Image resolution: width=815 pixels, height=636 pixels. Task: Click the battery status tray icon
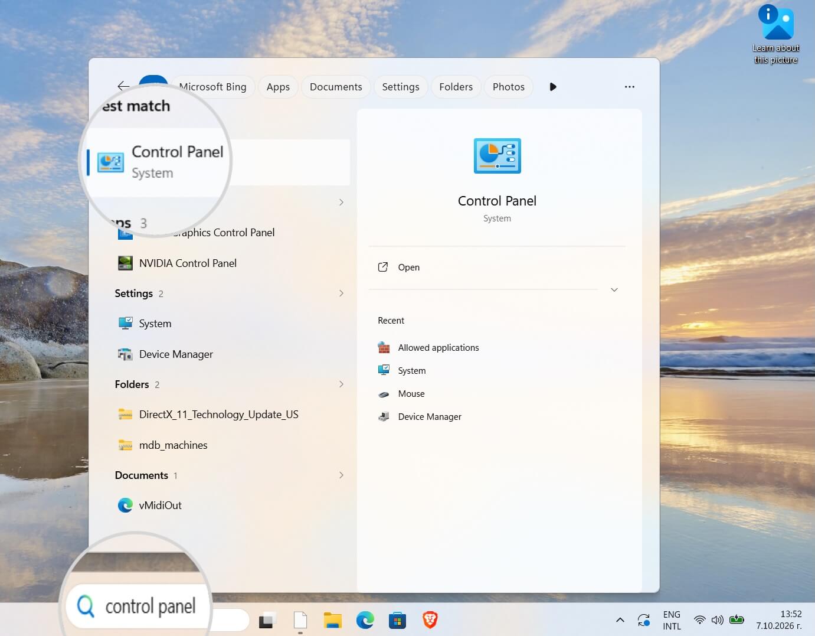click(x=737, y=620)
